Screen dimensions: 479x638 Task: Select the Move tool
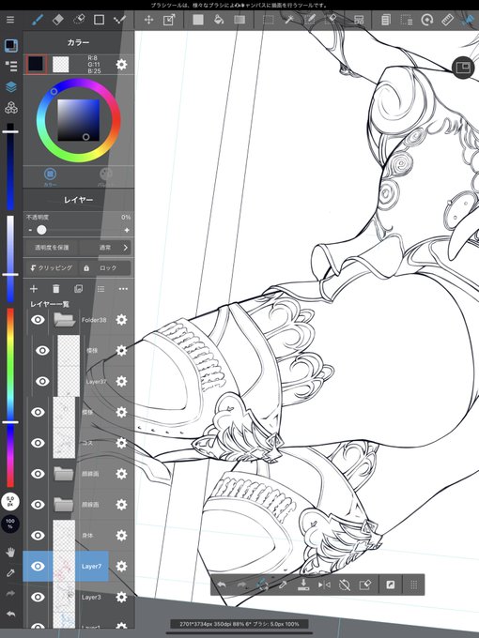point(148,20)
